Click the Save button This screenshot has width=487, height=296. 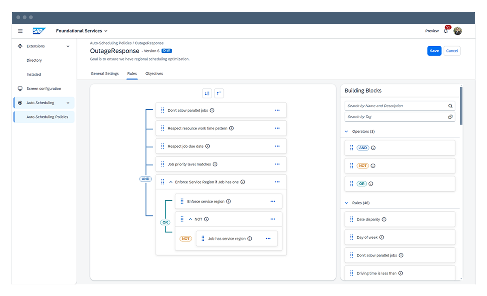click(434, 51)
